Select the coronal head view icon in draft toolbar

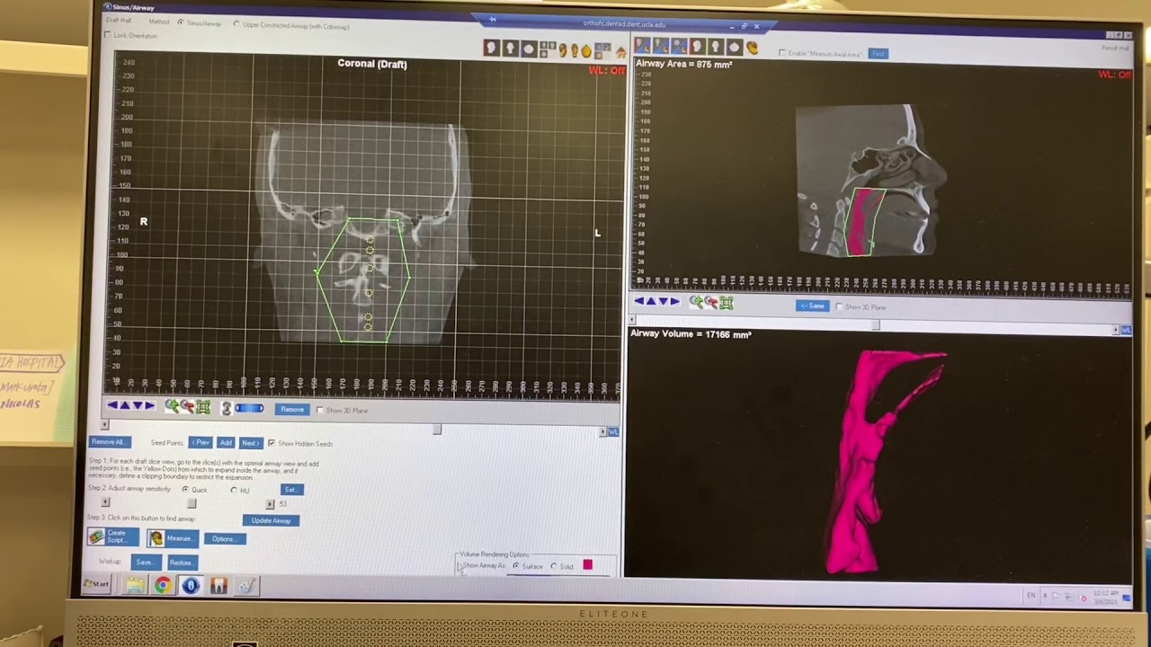tap(511, 48)
